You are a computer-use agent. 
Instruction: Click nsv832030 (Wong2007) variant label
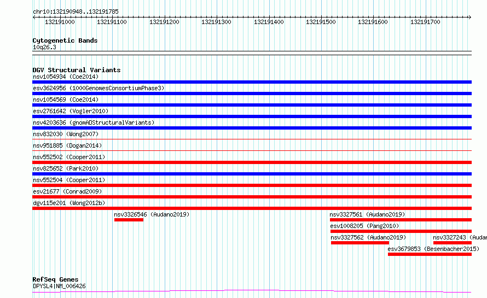coord(66,134)
